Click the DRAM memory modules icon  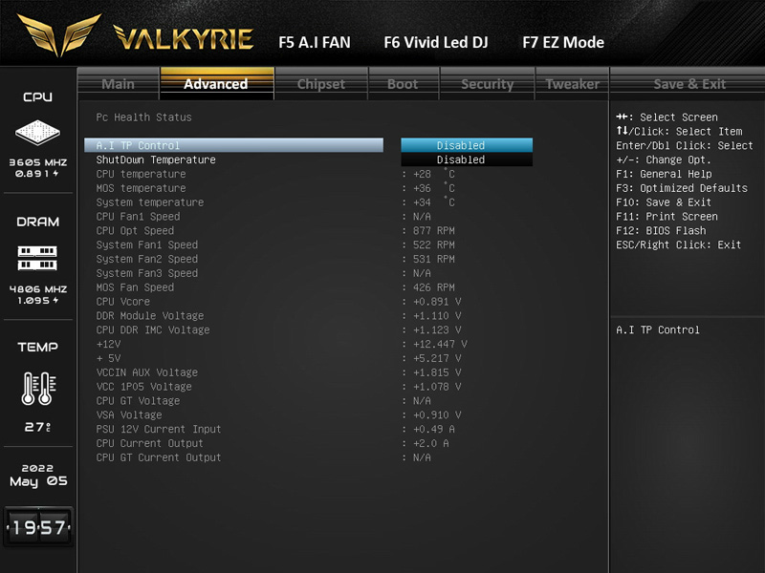tap(37, 258)
